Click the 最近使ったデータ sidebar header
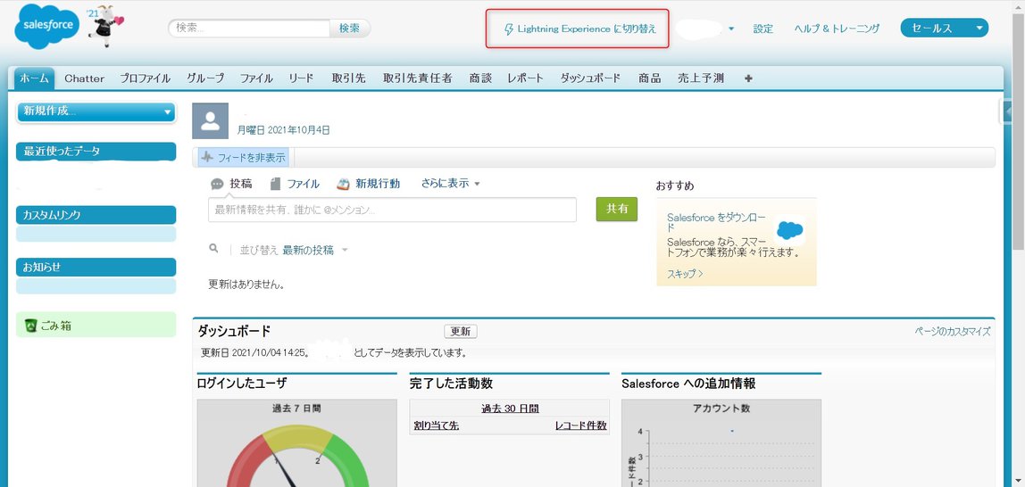 tap(96, 152)
